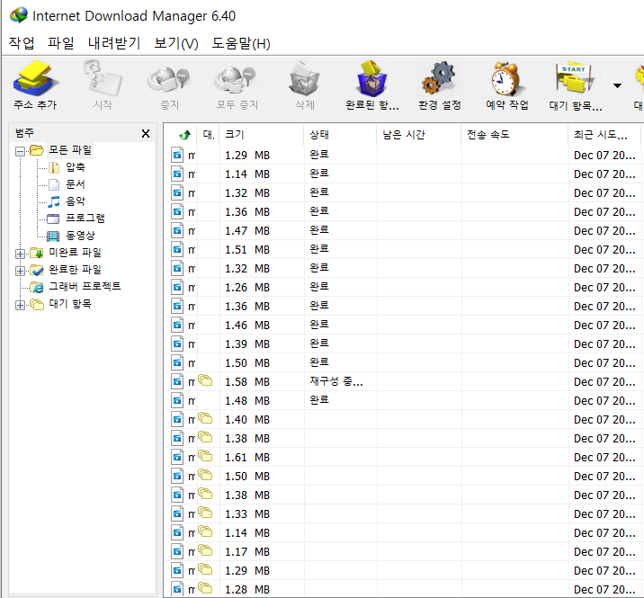Select the download row sized 1.47 MB
The height and width of the screenshot is (598, 644).
point(404,231)
